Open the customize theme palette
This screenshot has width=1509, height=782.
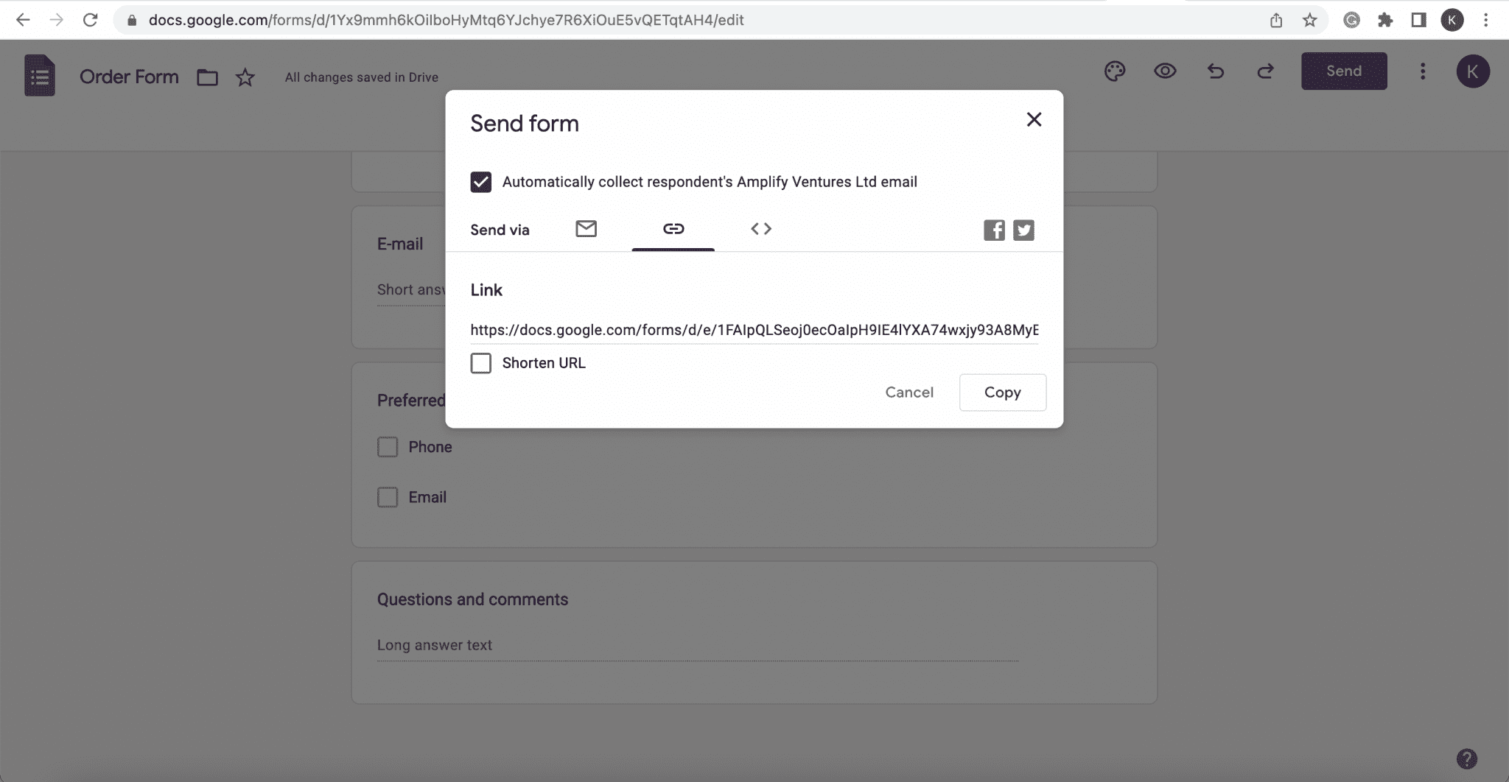(1115, 71)
